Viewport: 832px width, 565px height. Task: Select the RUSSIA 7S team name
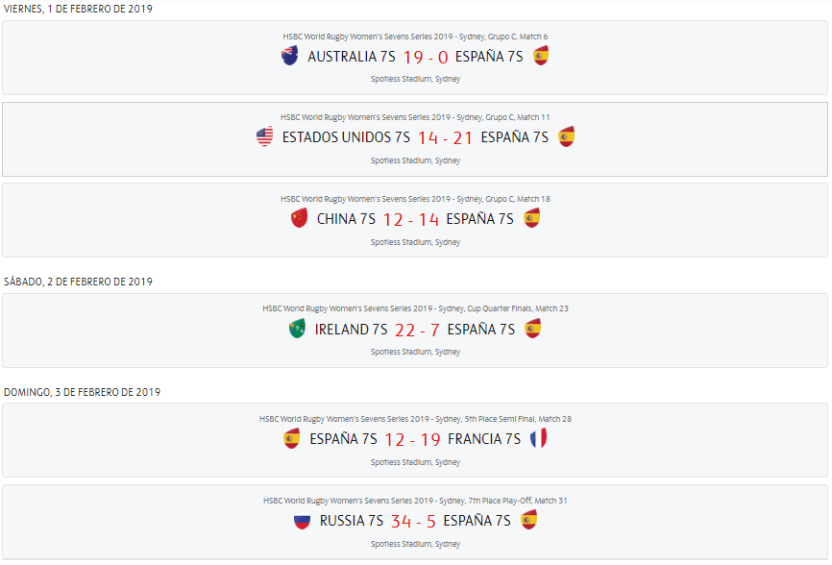[352, 521]
